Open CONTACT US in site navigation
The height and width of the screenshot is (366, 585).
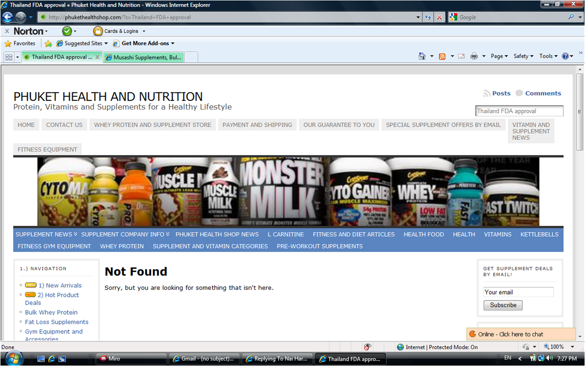coord(65,125)
